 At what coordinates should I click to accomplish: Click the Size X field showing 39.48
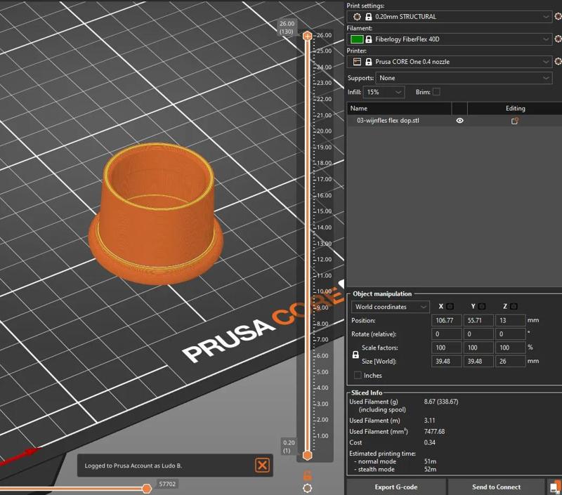pos(447,361)
